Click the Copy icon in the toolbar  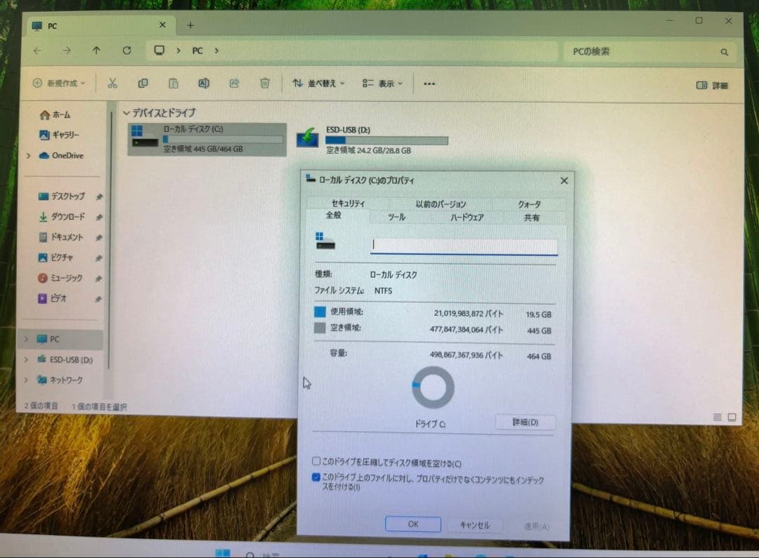tap(143, 83)
